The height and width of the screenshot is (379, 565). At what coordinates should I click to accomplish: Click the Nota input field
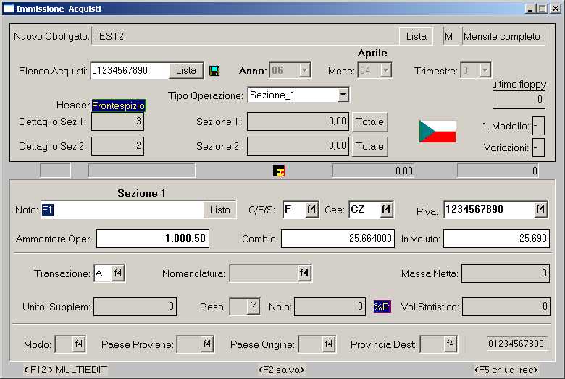[122, 210]
